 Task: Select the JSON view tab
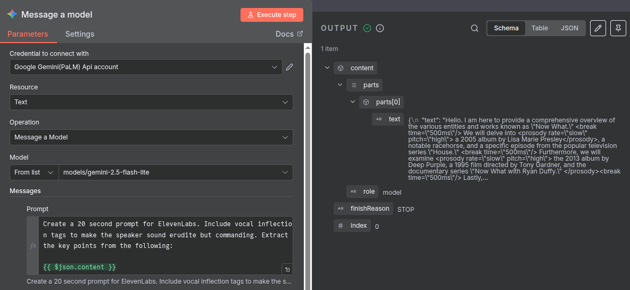pyautogui.click(x=569, y=28)
